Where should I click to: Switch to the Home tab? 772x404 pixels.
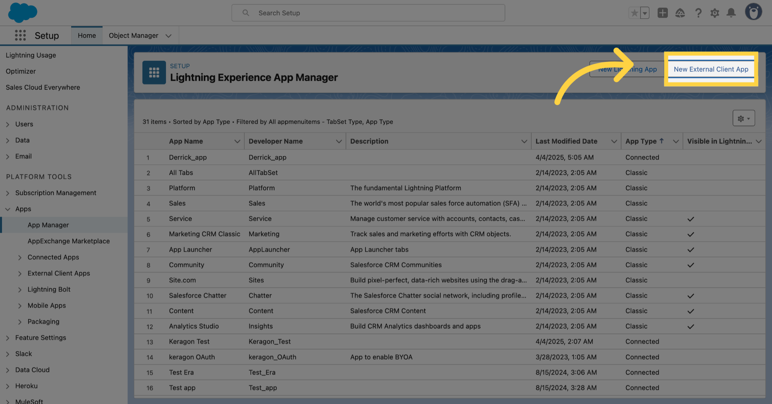point(87,35)
